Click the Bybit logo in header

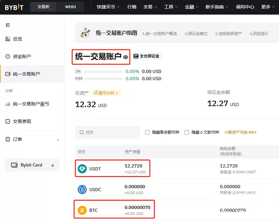14,7
